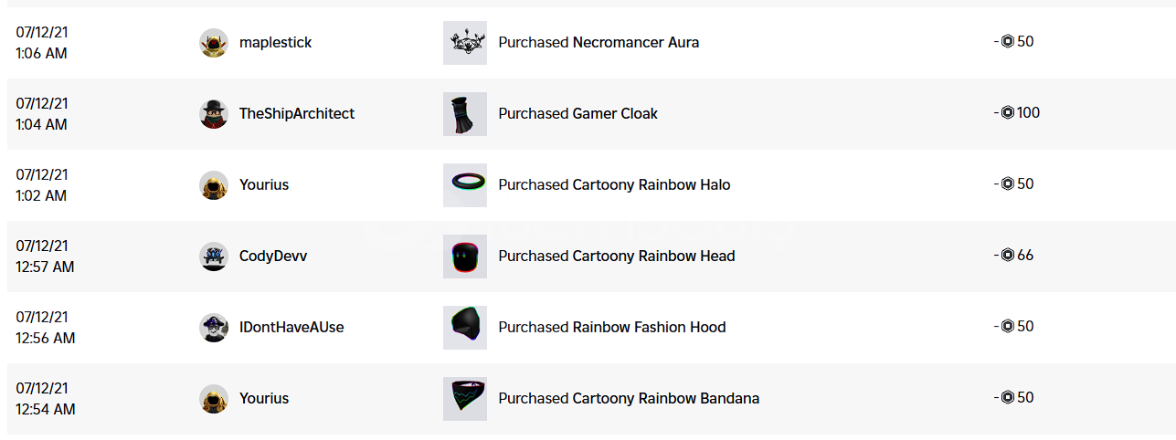Open the Necromancer Aura item thumbnail

465,43
